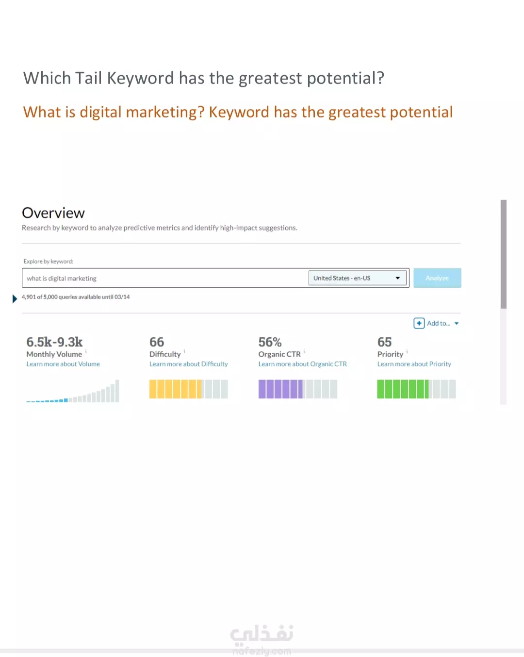
Task: Open Learn more about Volume link
Action: tap(63, 364)
